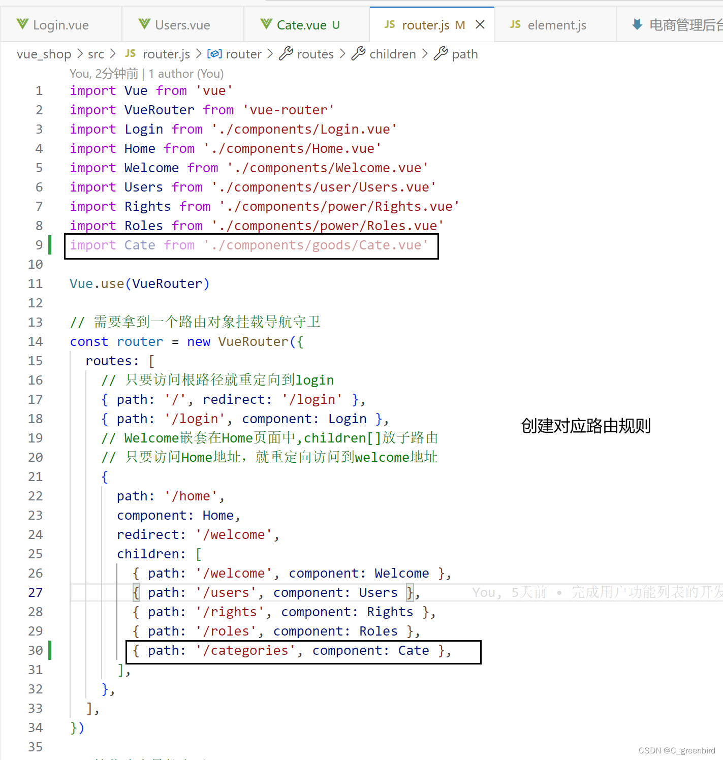723x760 pixels.
Task: Click the Vue icon on Login.vue tab
Action: (22, 24)
